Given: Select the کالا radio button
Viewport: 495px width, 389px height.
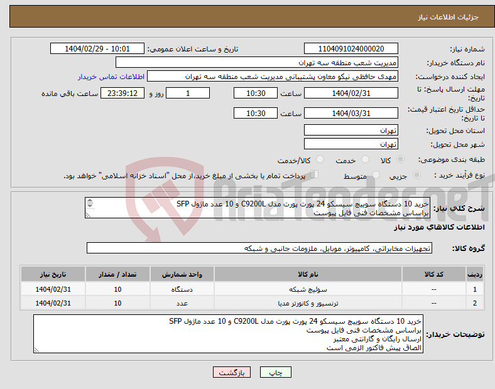Looking at the screenshot, I should pyautogui.click(x=400, y=159).
